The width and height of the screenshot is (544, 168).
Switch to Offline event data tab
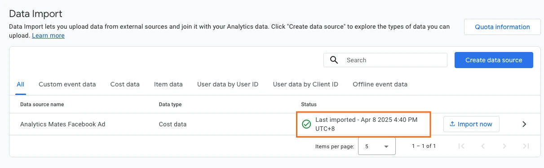click(380, 84)
